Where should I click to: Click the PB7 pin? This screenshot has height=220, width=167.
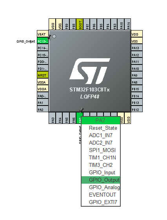point(87,24)
